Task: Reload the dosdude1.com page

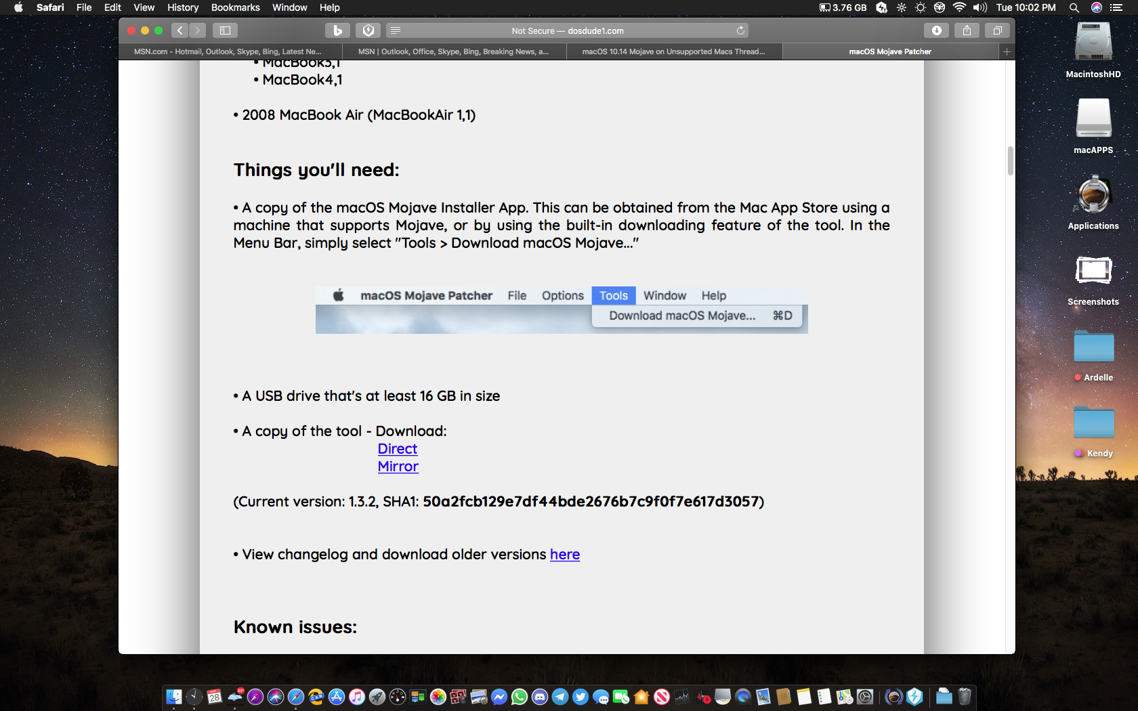Action: point(740,30)
